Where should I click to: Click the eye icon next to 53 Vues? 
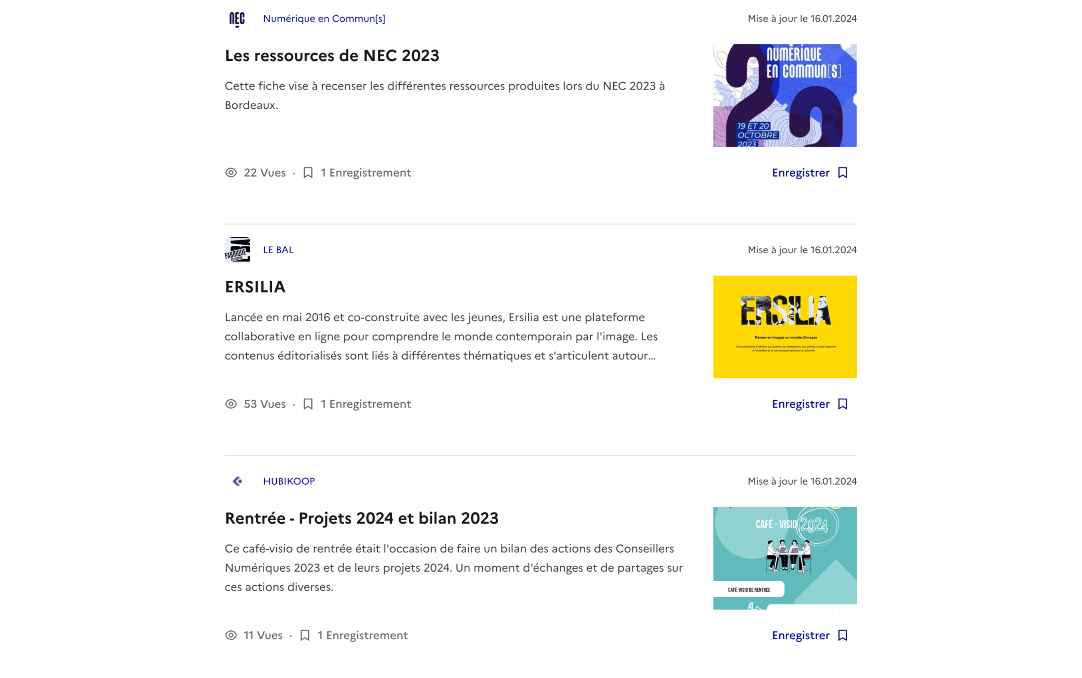pyautogui.click(x=231, y=404)
